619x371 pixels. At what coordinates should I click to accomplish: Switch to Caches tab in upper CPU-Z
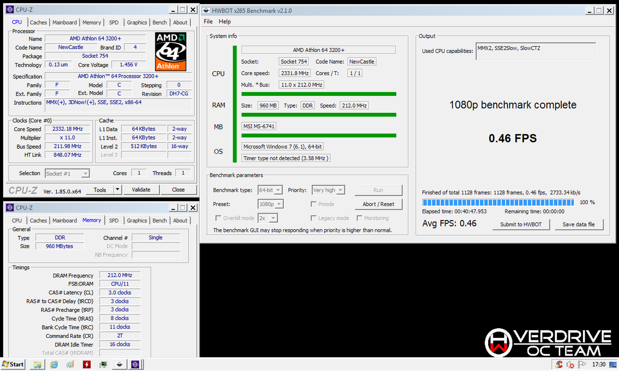tap(38, 22)
